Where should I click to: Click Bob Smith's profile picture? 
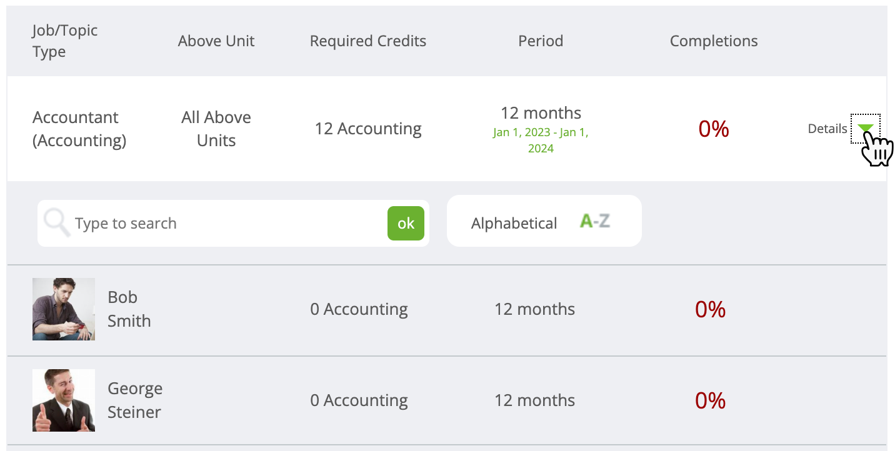pos(63,309)
